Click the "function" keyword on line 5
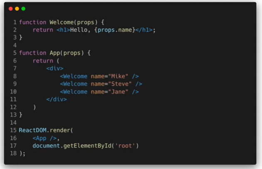The height and width of the screenshot is (169, 262). point(32,53)
